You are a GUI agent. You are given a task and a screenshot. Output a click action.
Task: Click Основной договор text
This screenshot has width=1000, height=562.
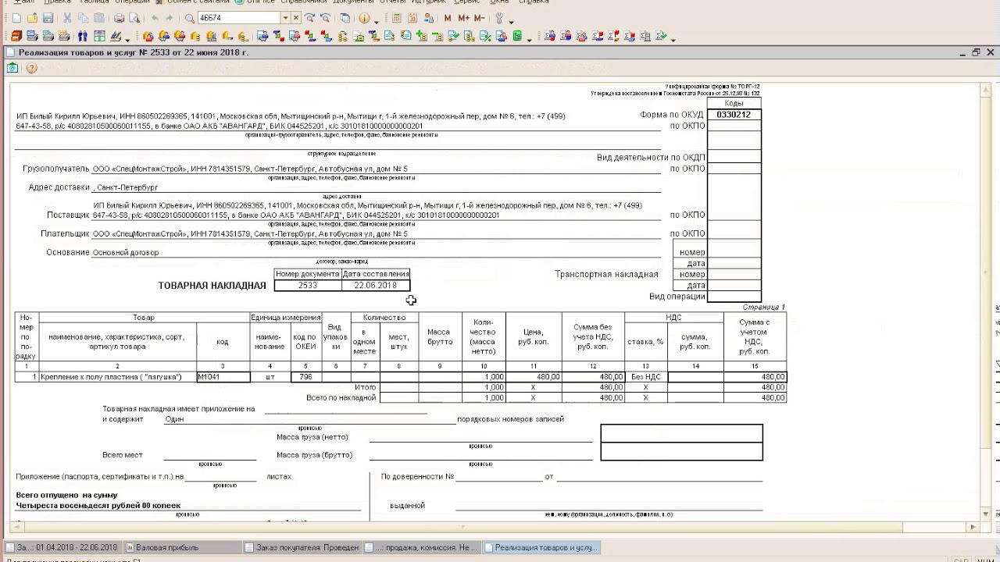(x=126, y=252)
